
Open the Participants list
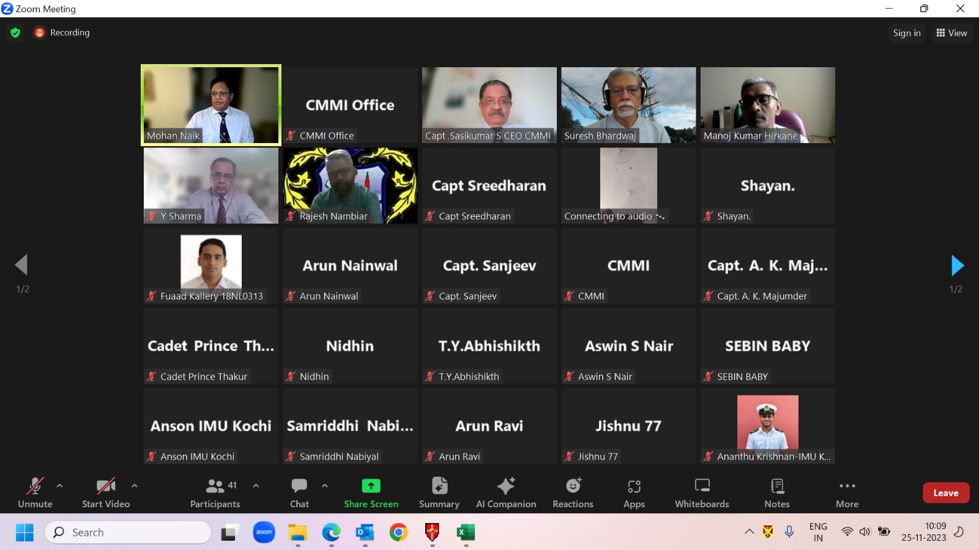[x=215, y=493]
